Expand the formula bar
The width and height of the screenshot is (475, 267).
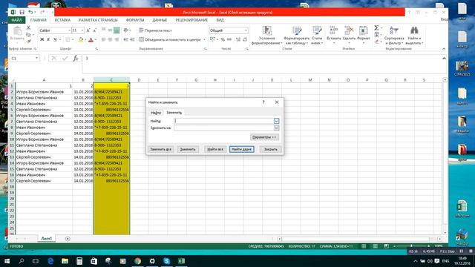pos(444,59)
